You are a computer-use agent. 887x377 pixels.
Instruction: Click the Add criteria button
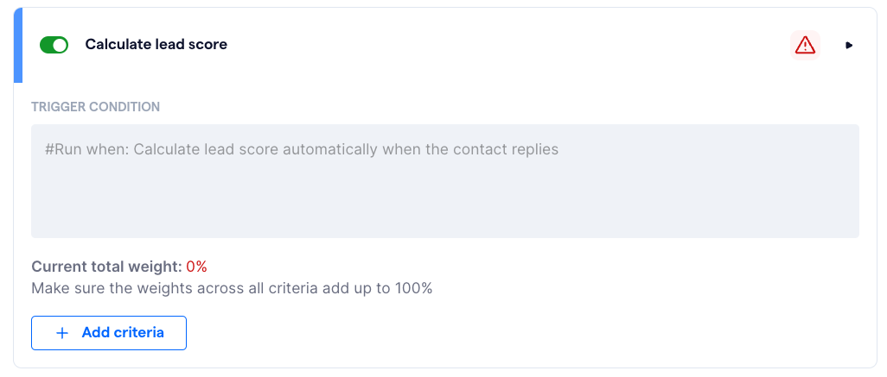(x=109, y=333)
